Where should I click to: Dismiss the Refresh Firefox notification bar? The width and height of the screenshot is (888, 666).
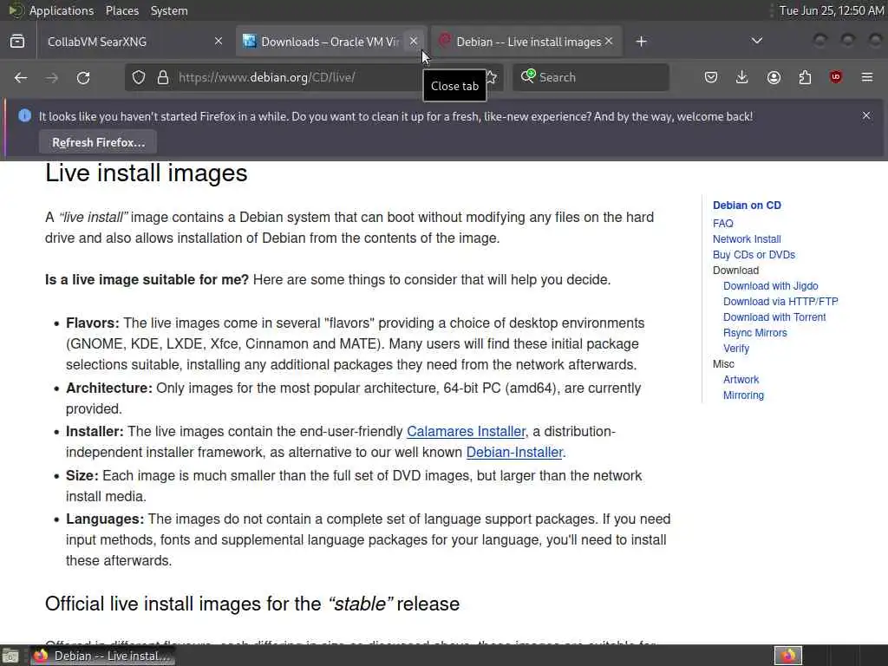866,115
